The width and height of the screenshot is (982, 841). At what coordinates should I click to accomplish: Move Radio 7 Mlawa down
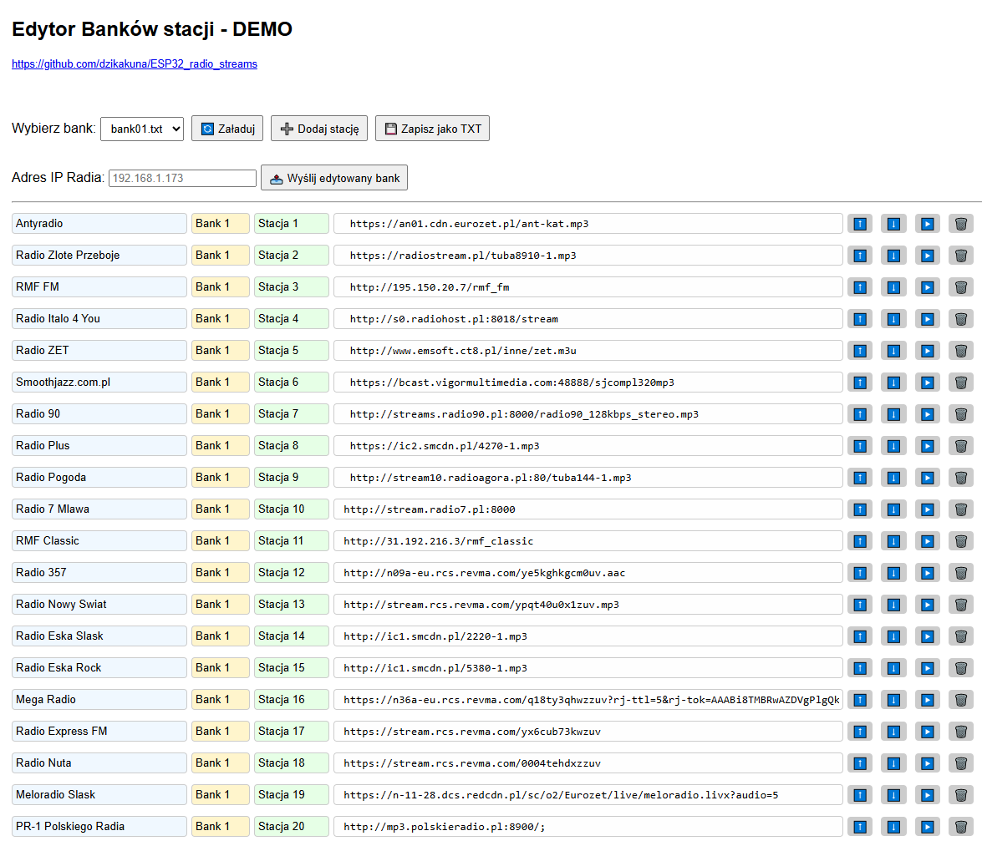(893, 509)
